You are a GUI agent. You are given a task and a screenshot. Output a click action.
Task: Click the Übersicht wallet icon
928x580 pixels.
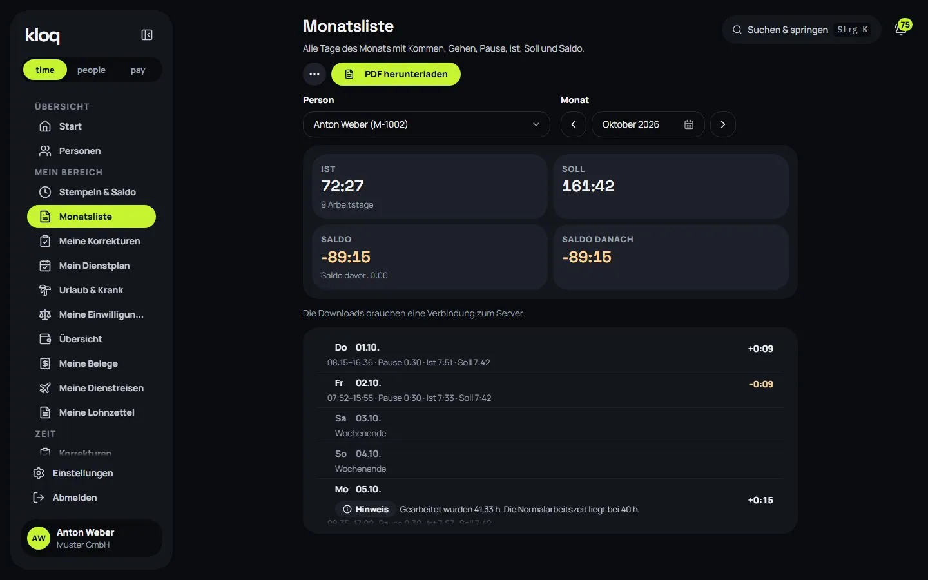click(x=45, y=339)
